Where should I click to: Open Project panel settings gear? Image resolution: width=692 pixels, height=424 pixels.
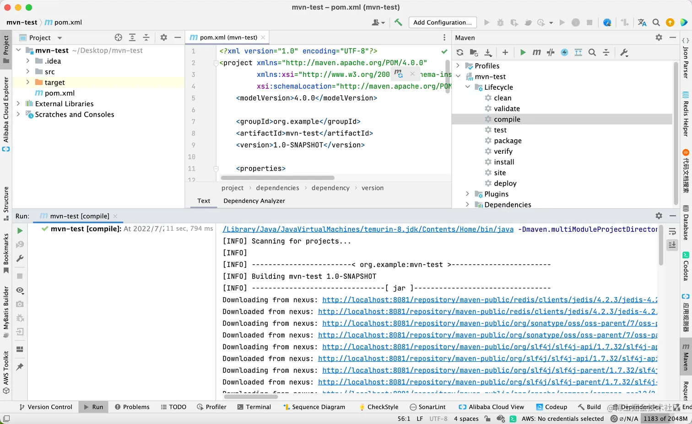163,38
